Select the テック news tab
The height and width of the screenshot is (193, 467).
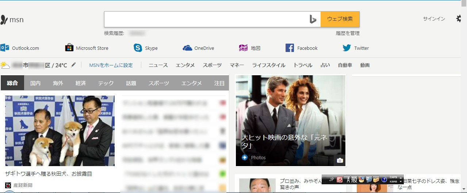[x=106, y=83]
